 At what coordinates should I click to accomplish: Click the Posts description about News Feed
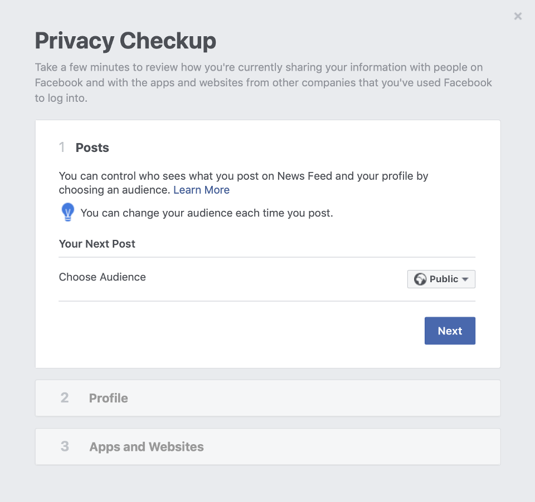coord(244,176)
